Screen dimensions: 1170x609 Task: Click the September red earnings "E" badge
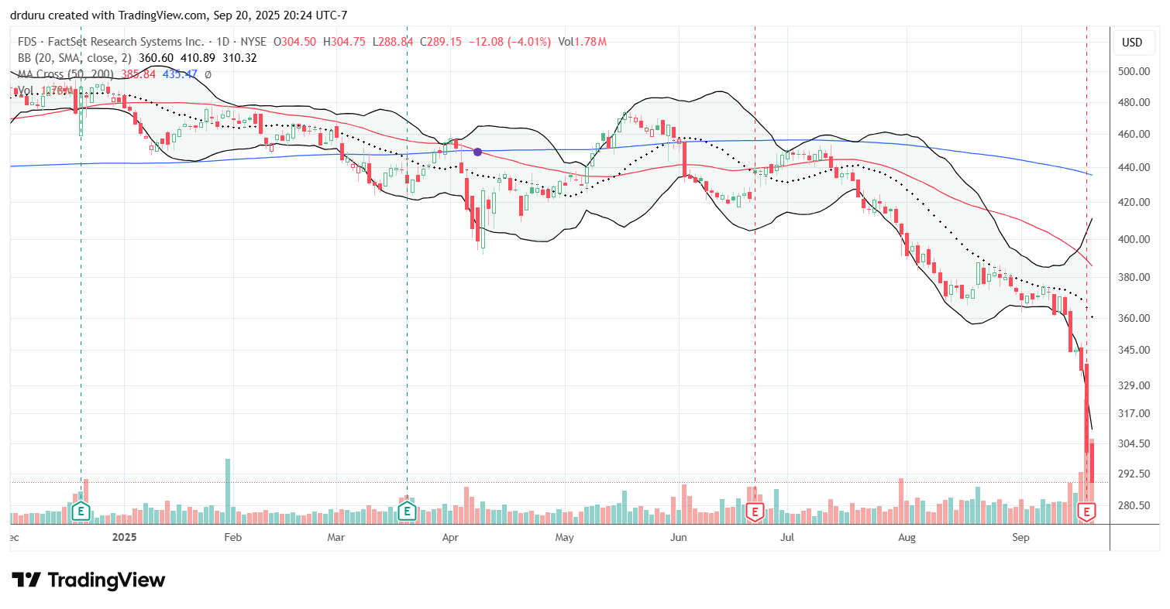pos(1086,511)
